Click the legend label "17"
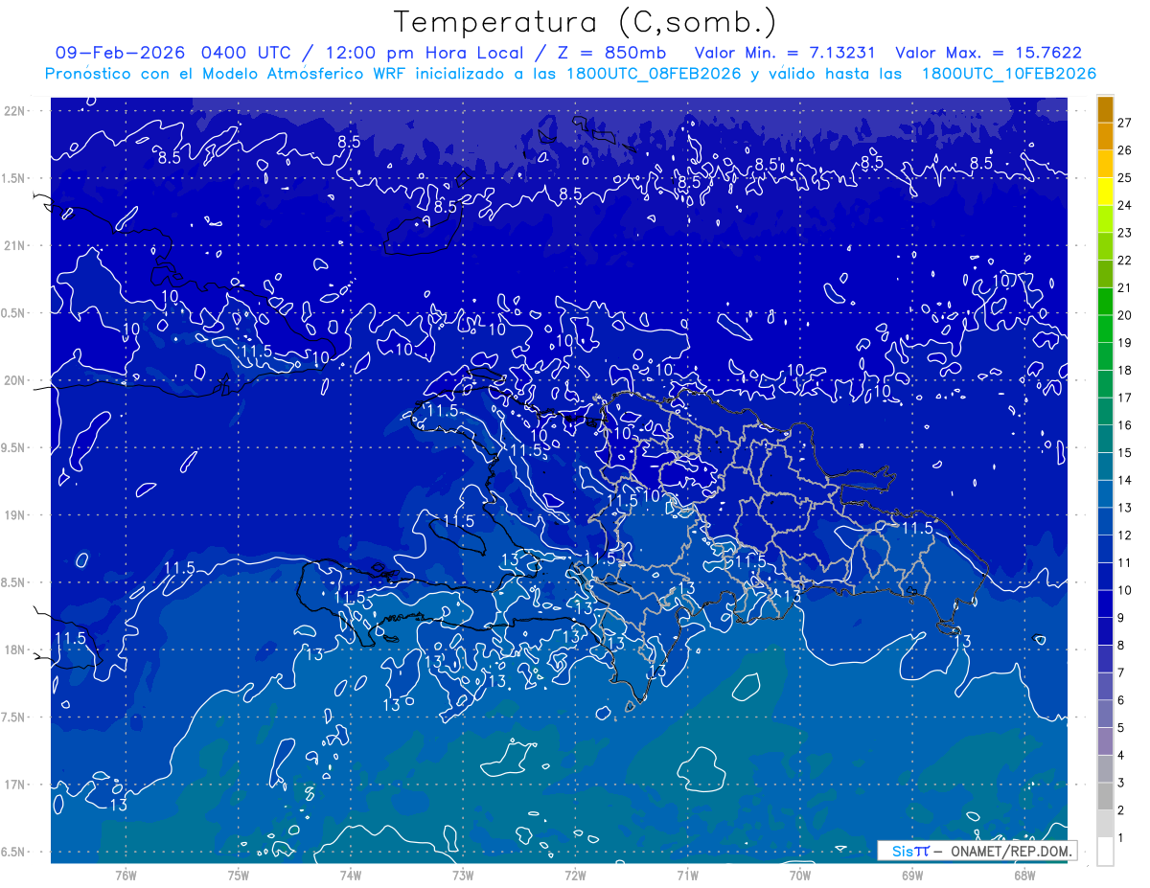This screenshot has height=888, width=1150. (1124, 398)
